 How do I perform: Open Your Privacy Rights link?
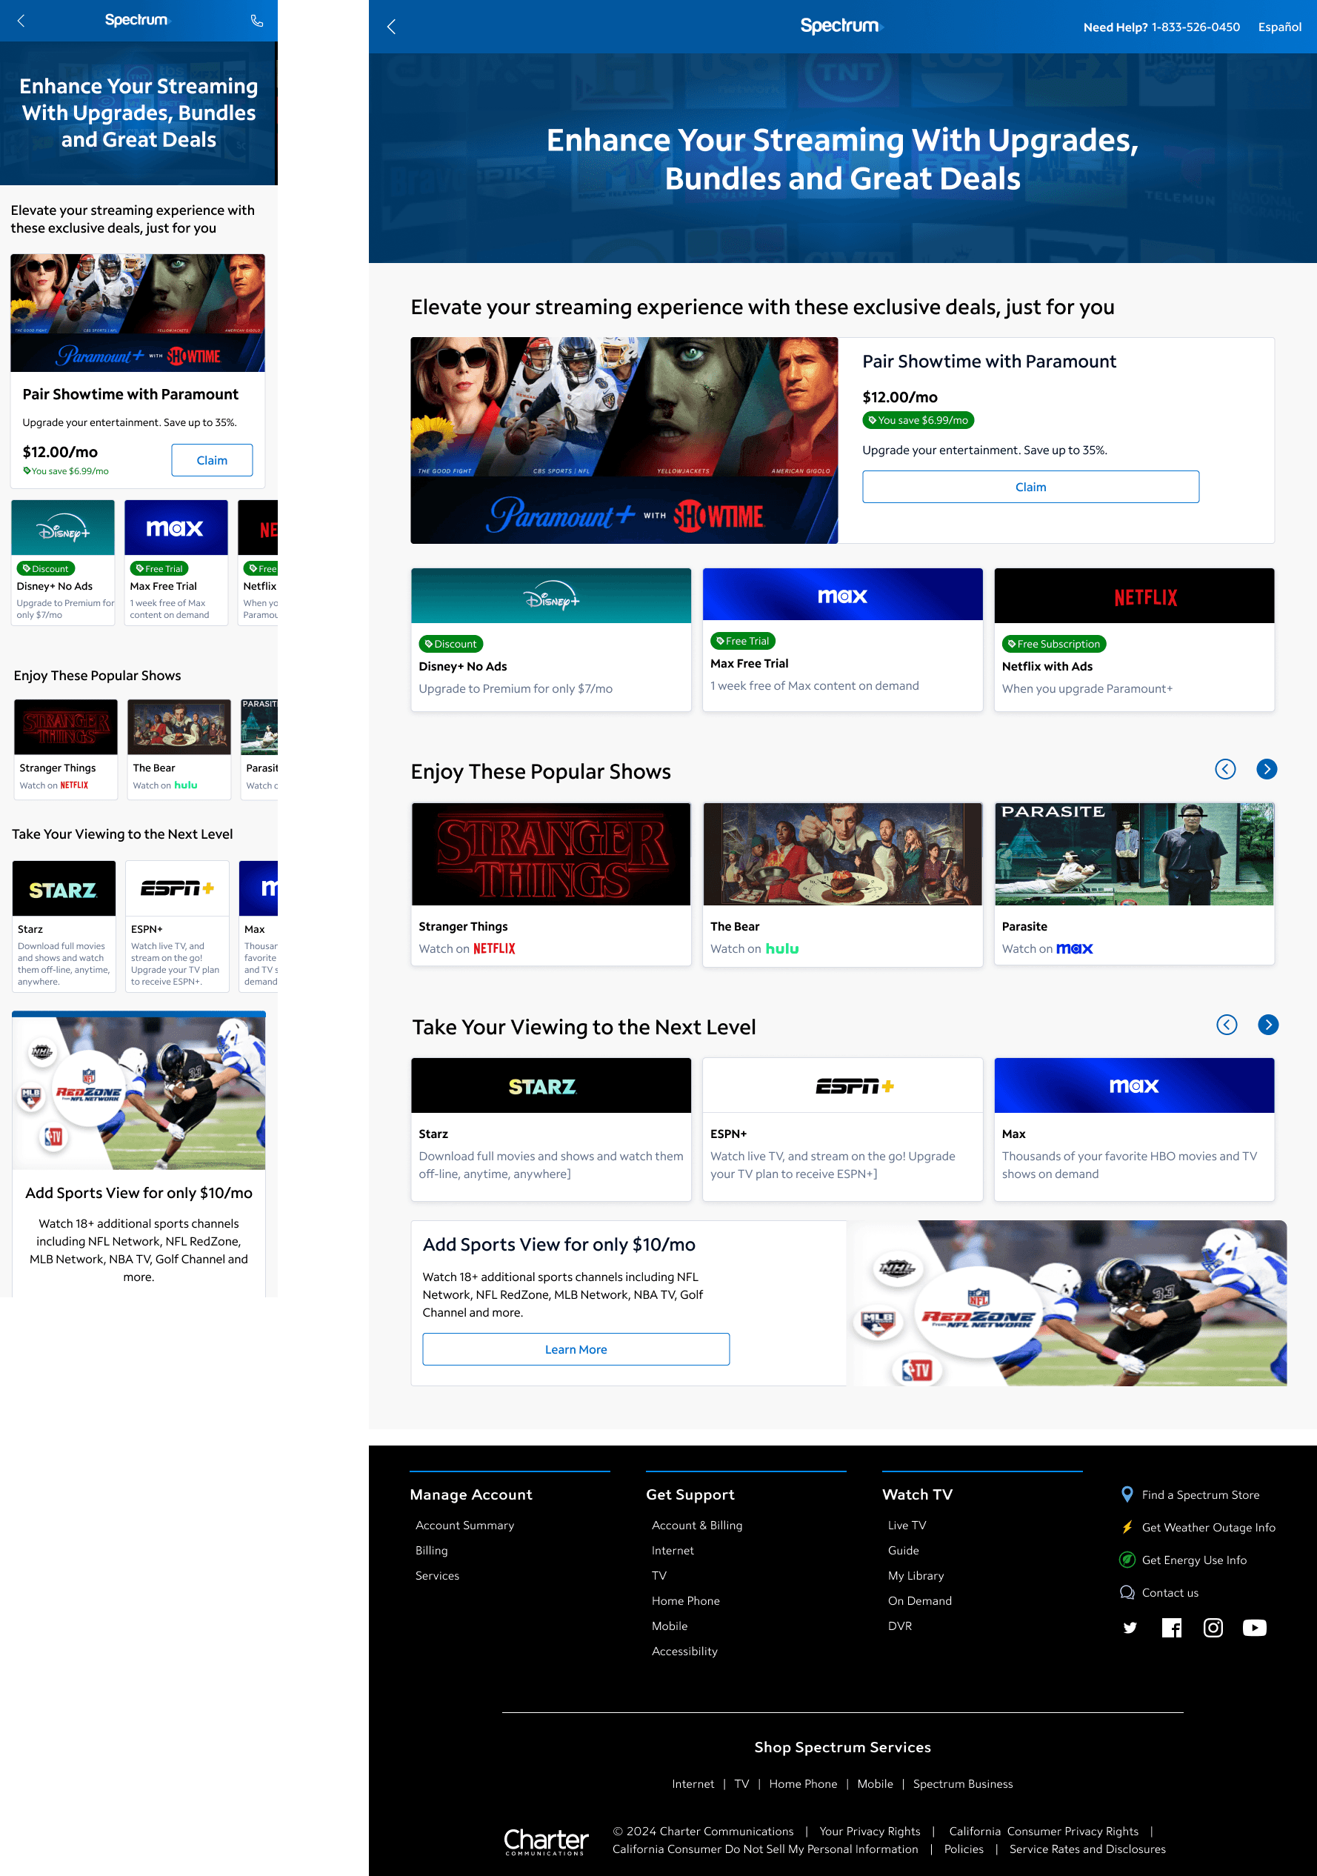coord(870,1831)
